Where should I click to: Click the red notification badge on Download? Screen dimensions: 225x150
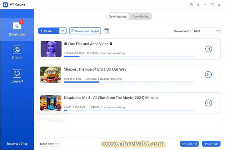pos(21,22)
